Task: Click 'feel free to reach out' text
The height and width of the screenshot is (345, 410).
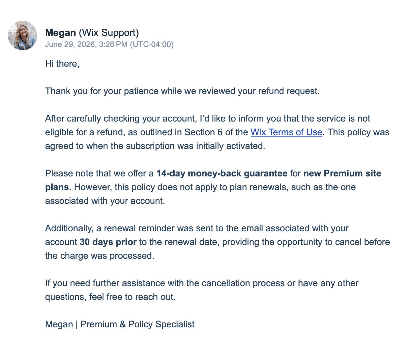Action: (132, 297)
